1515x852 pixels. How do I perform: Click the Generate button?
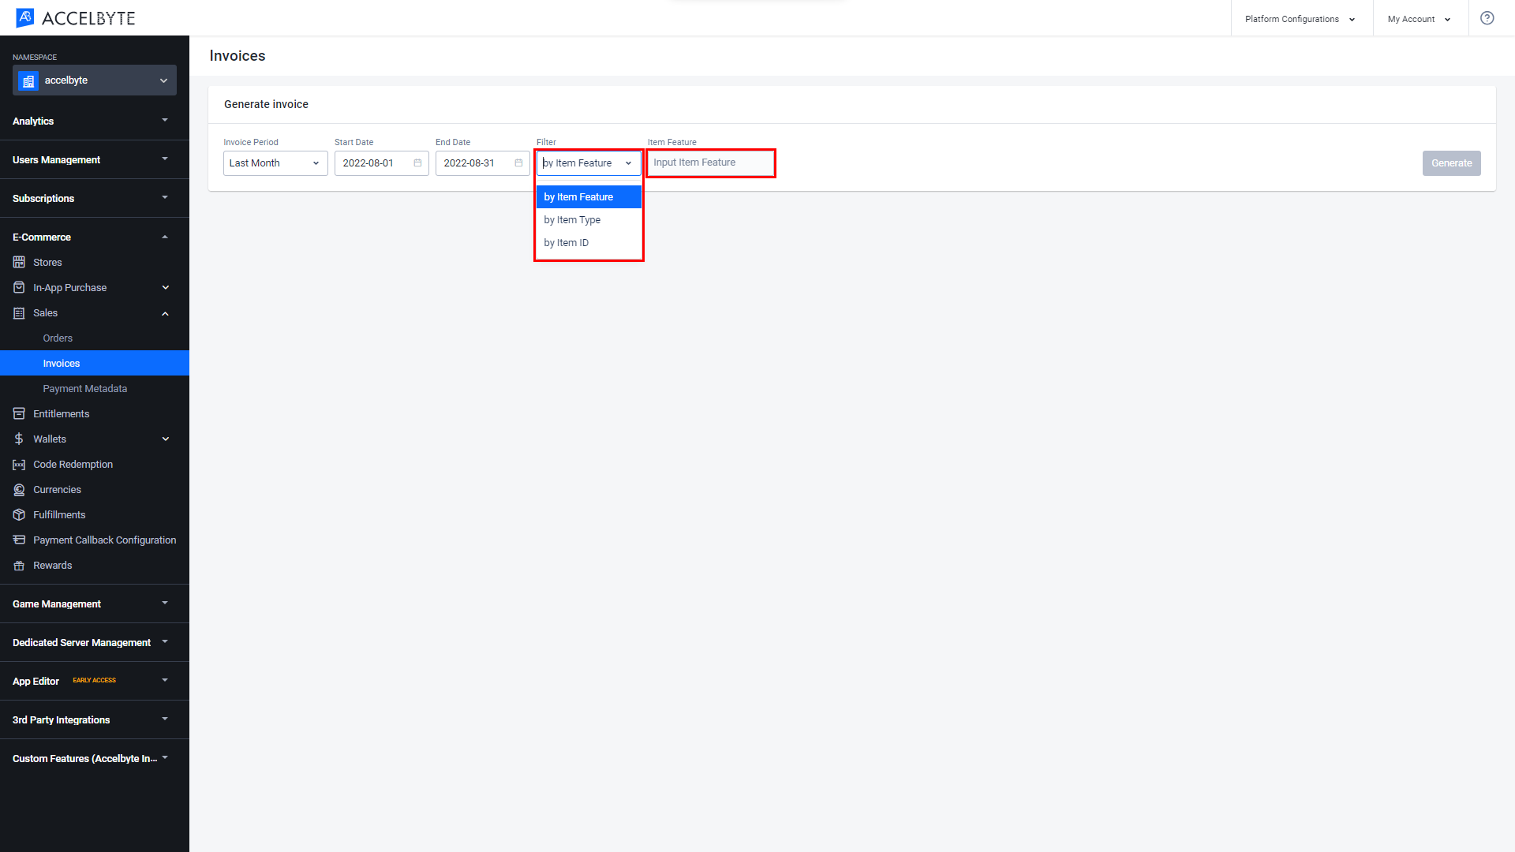pos(1452,163)
